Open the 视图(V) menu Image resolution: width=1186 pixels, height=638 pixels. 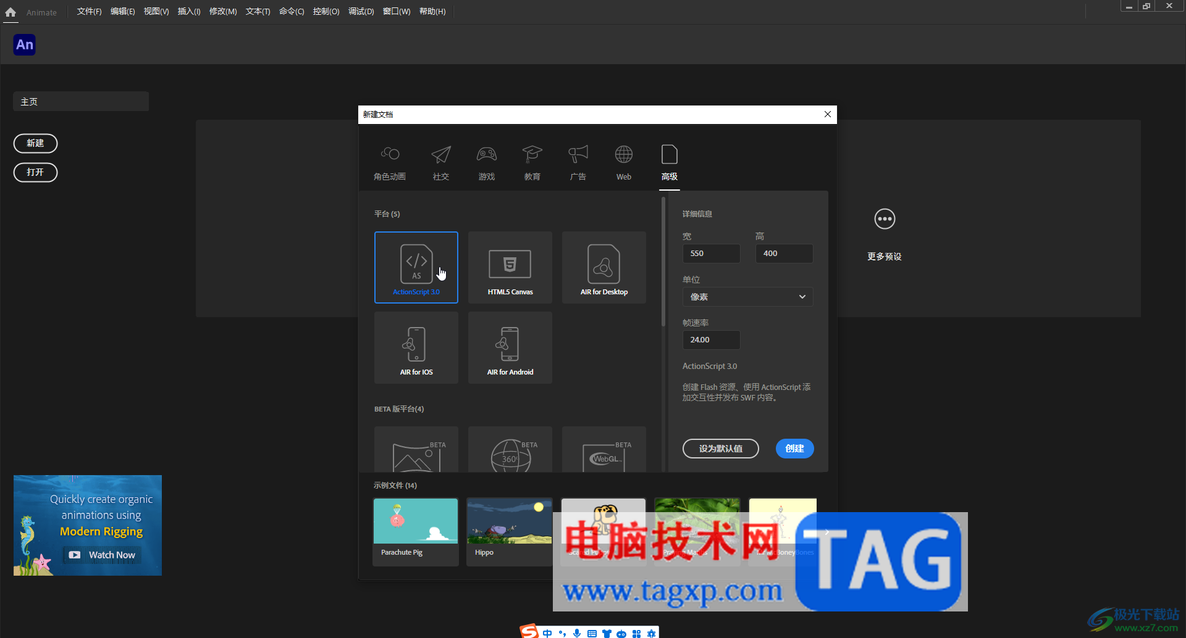[x=156, y=12]
